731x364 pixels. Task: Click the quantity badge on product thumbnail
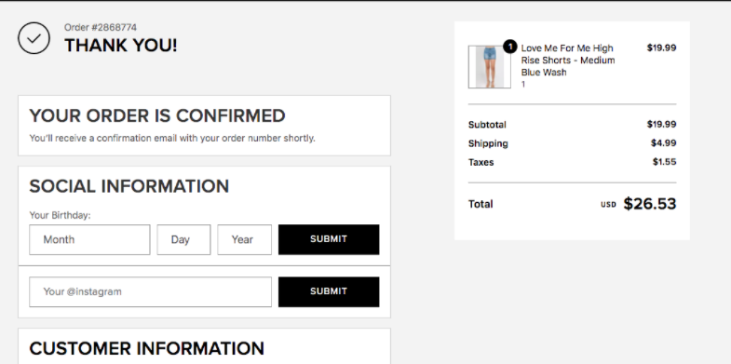510,47
